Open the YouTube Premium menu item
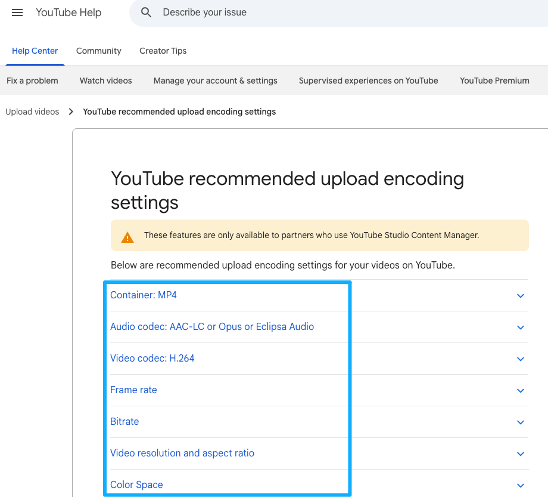This screenshot has width=548, height=497. tap(494, 81)
